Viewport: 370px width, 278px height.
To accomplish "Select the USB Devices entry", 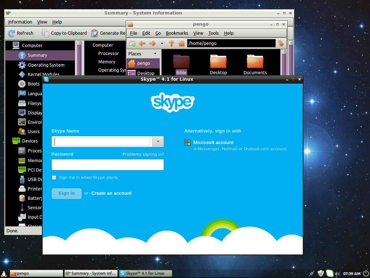I will [30, 180].
